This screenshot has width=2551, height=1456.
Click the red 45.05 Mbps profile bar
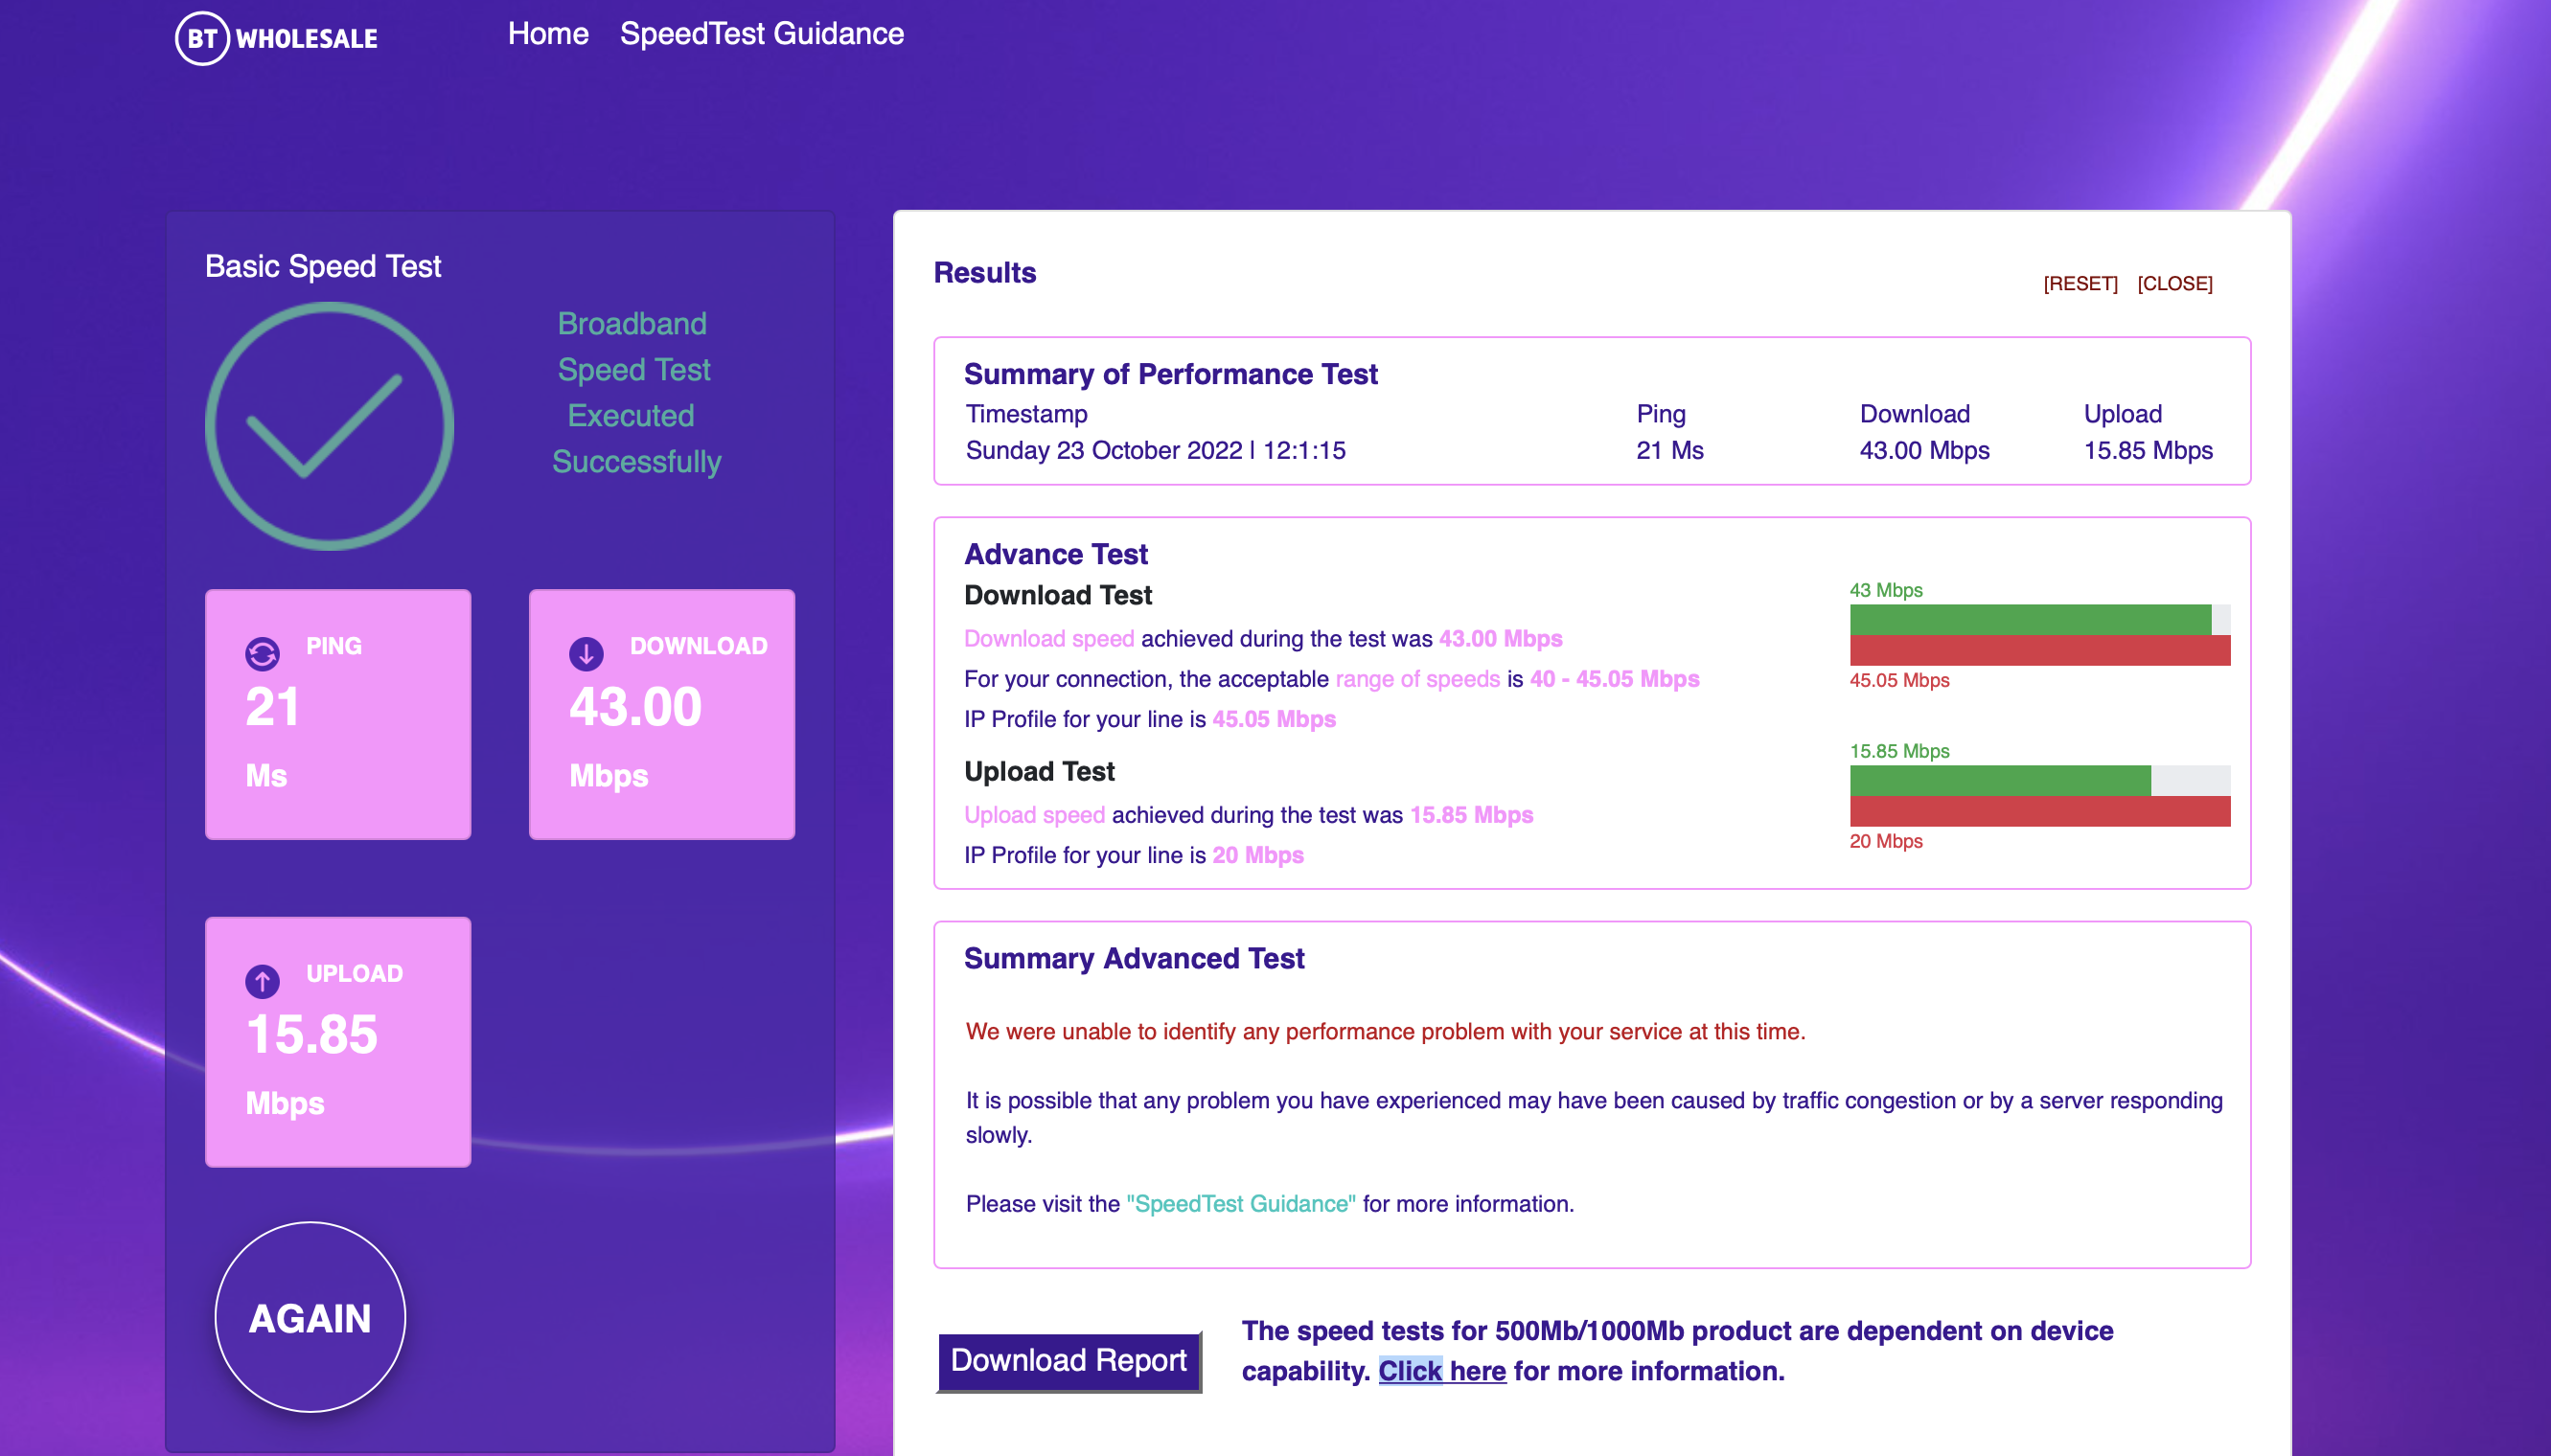pyautogui.click(x=2039, y=651)
